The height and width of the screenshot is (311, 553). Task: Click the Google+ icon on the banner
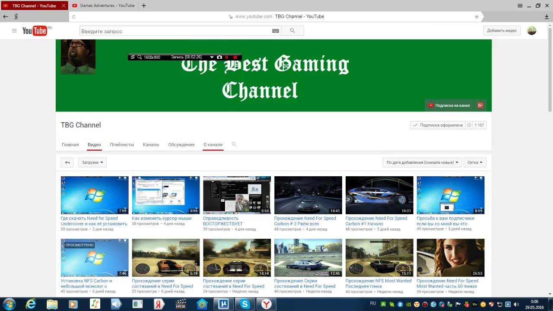coord(480,105)
